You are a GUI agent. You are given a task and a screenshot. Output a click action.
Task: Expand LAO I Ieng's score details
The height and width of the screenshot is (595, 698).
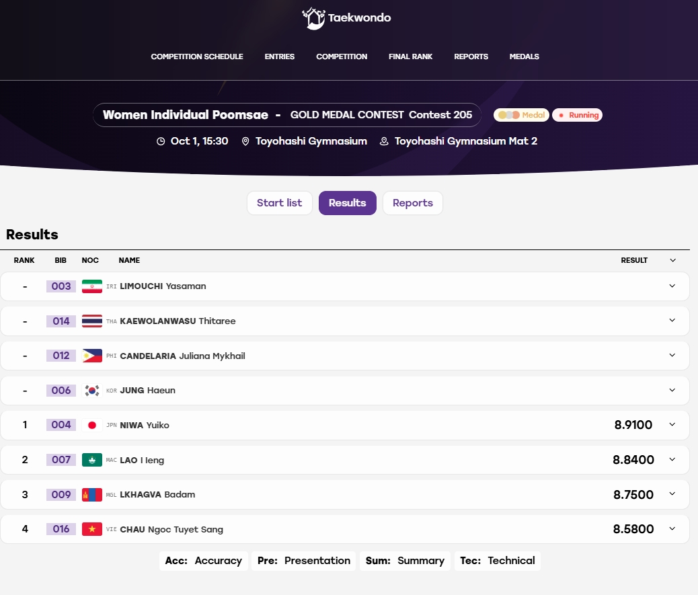point(672,459)
